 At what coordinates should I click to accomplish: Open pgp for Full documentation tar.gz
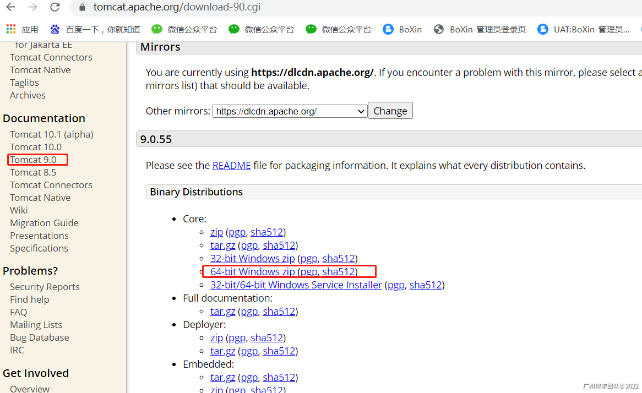[x=249, y=312]
